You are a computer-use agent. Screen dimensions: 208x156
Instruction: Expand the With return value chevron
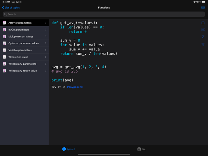pos(46,57)
